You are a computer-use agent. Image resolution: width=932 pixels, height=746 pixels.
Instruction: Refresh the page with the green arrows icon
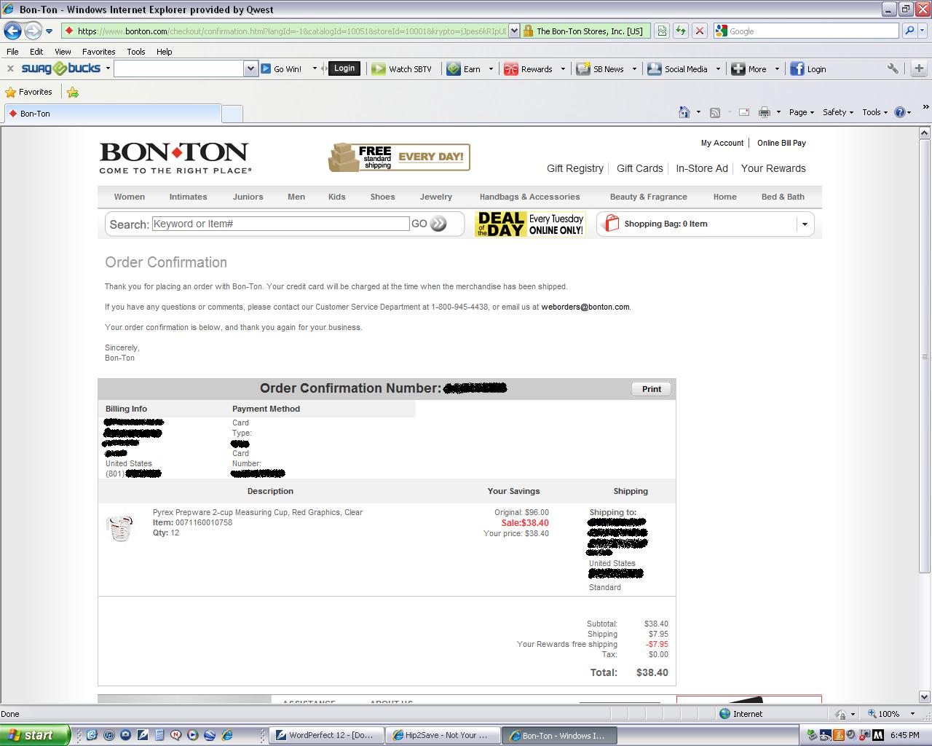(x=680, y=31)
